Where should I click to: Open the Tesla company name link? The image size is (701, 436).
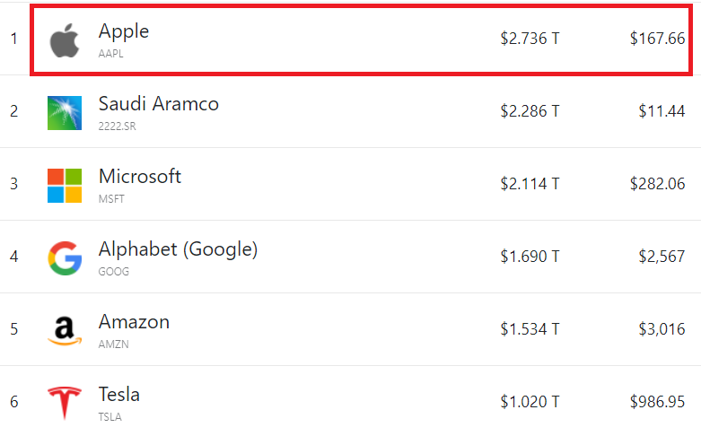[119, 394]
